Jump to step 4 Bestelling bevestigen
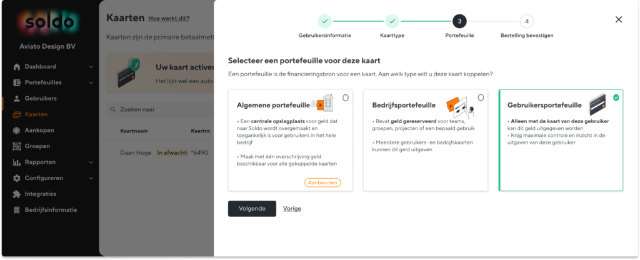This screenshot has width=640, height=260. 527,21
